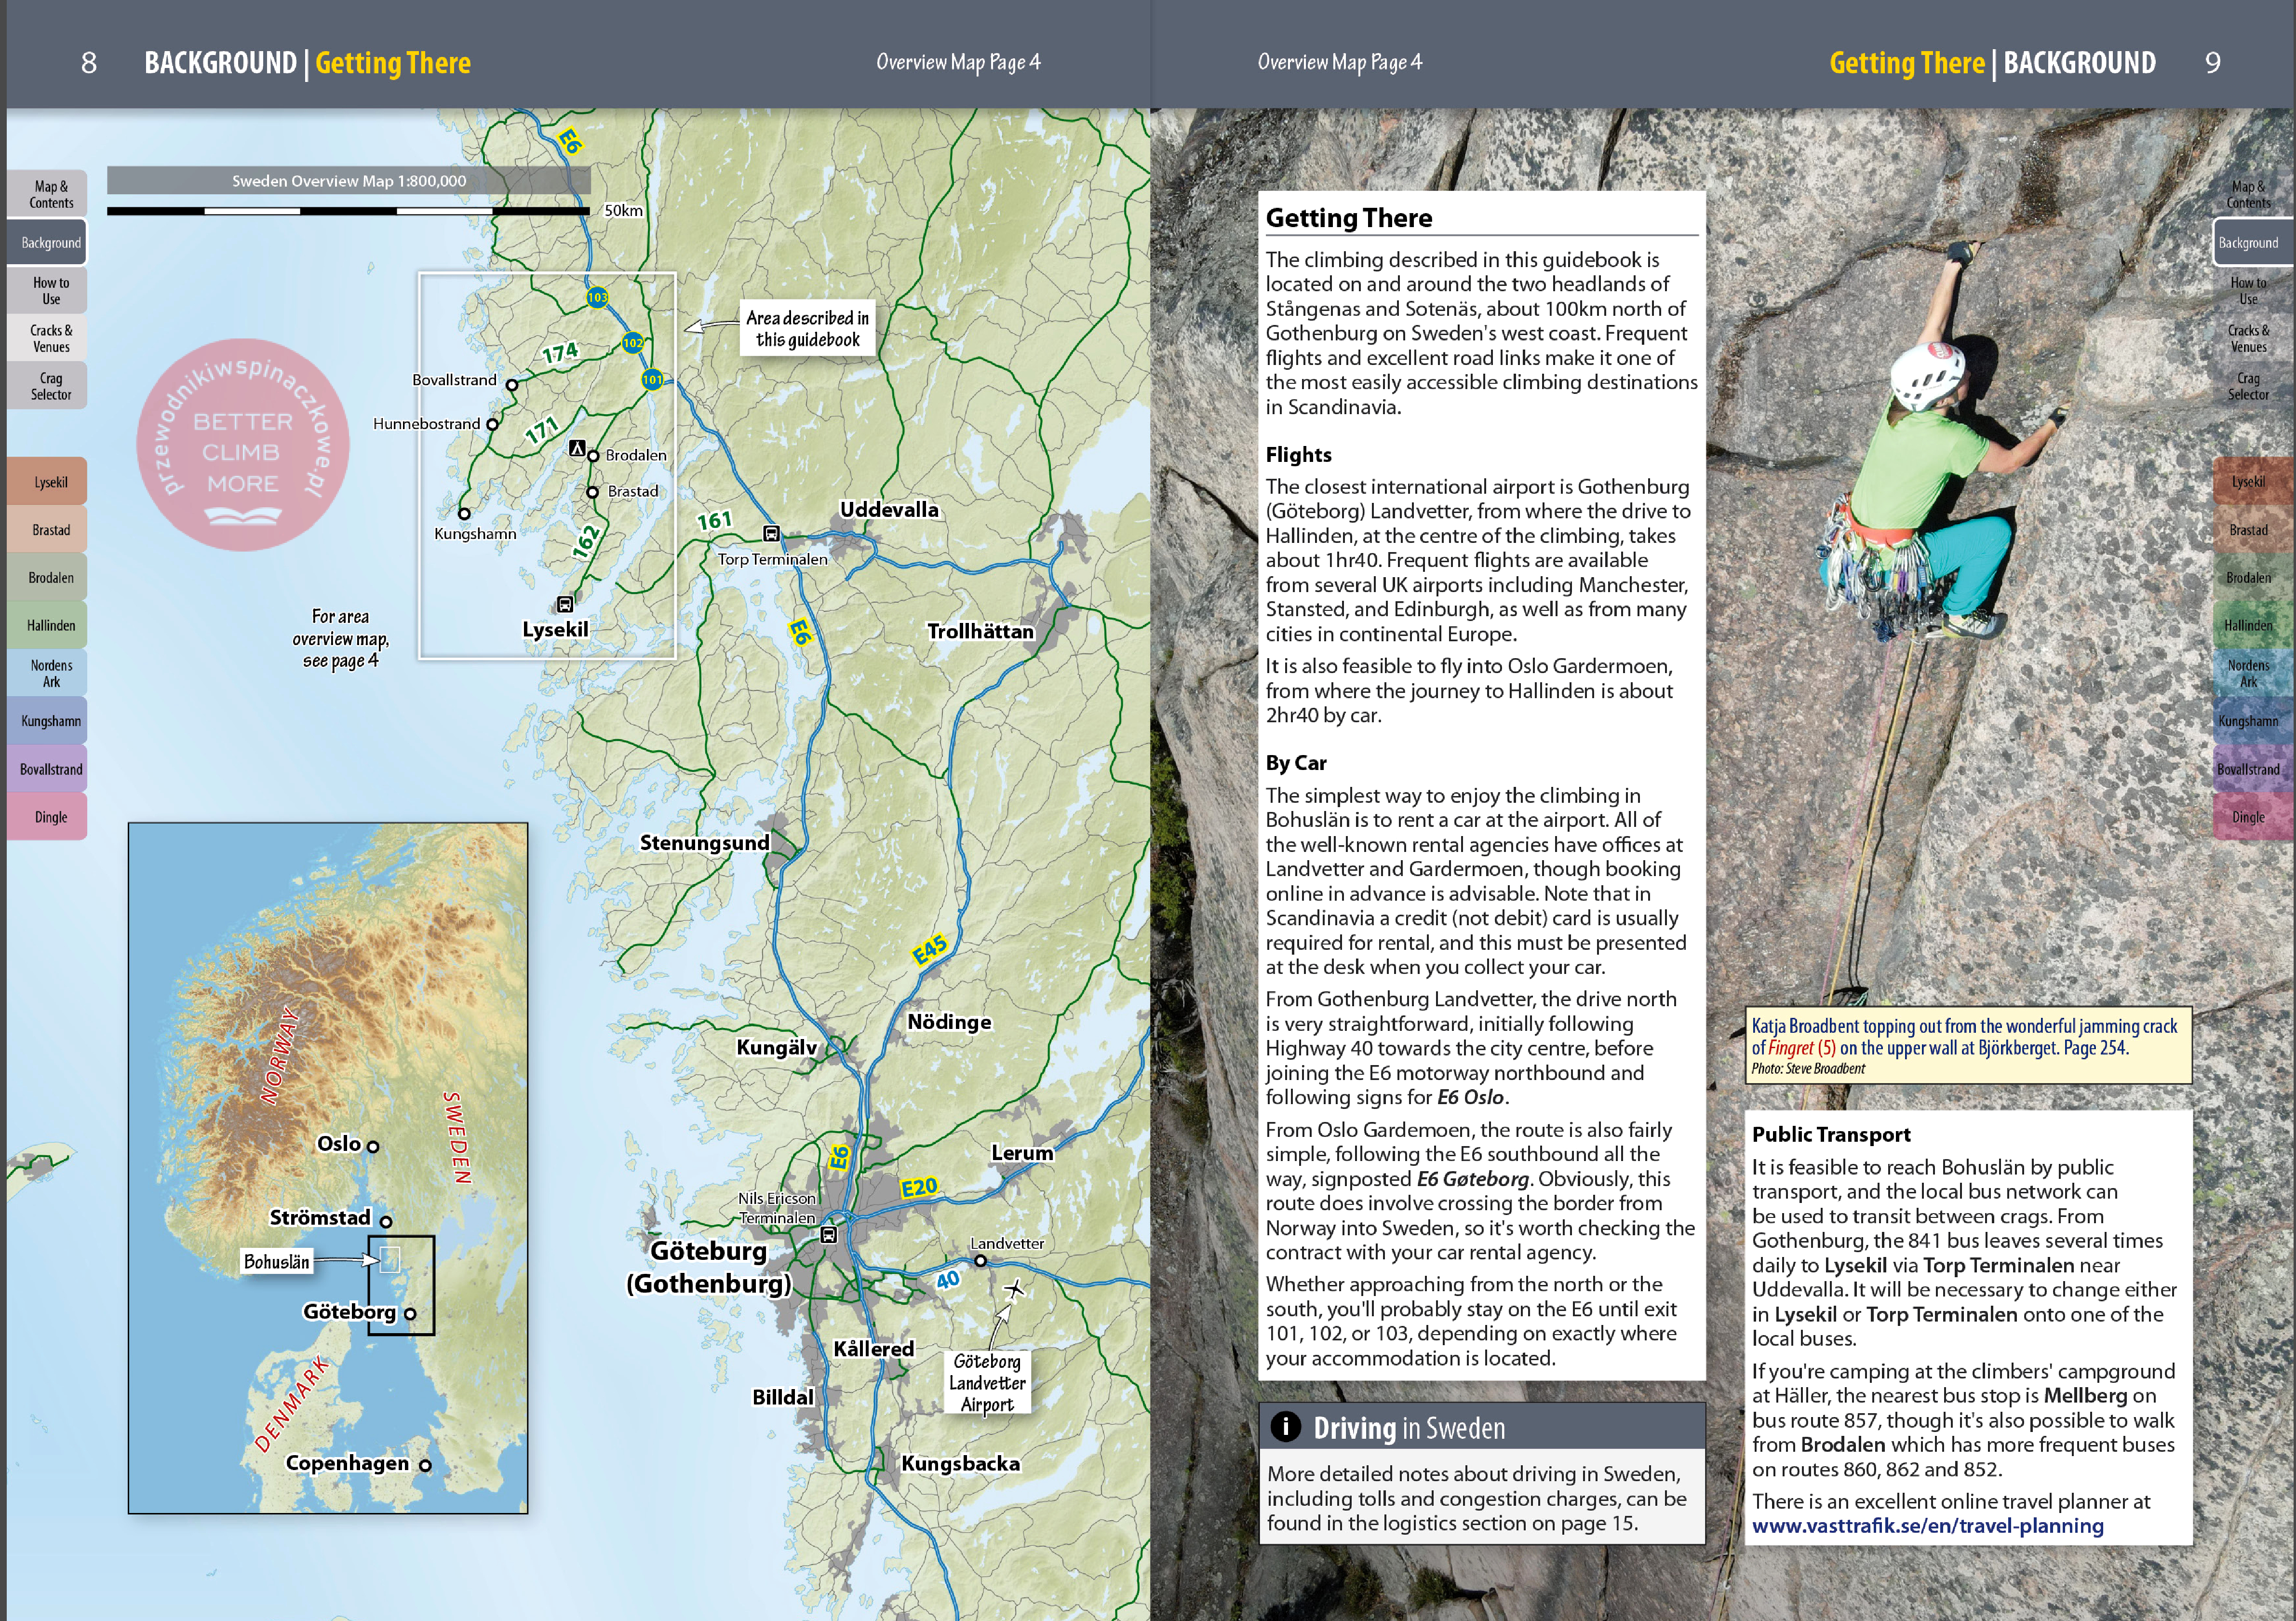Open the vasttrafik.se travel-planning link
2296x1621 pixels.
1927,1526
